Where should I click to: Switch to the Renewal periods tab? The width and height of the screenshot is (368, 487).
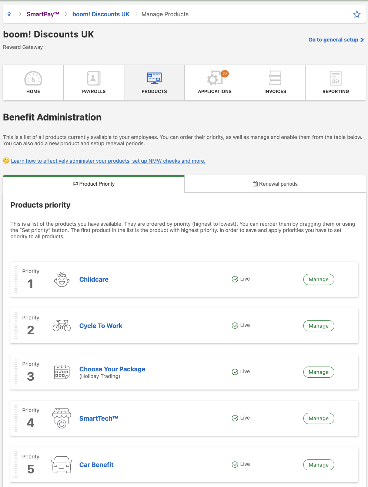tap(275, 183)
